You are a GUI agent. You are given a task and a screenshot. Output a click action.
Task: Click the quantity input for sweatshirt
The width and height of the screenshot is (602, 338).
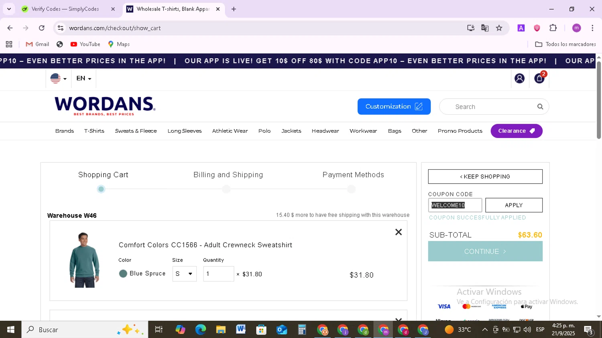point(218,274)
